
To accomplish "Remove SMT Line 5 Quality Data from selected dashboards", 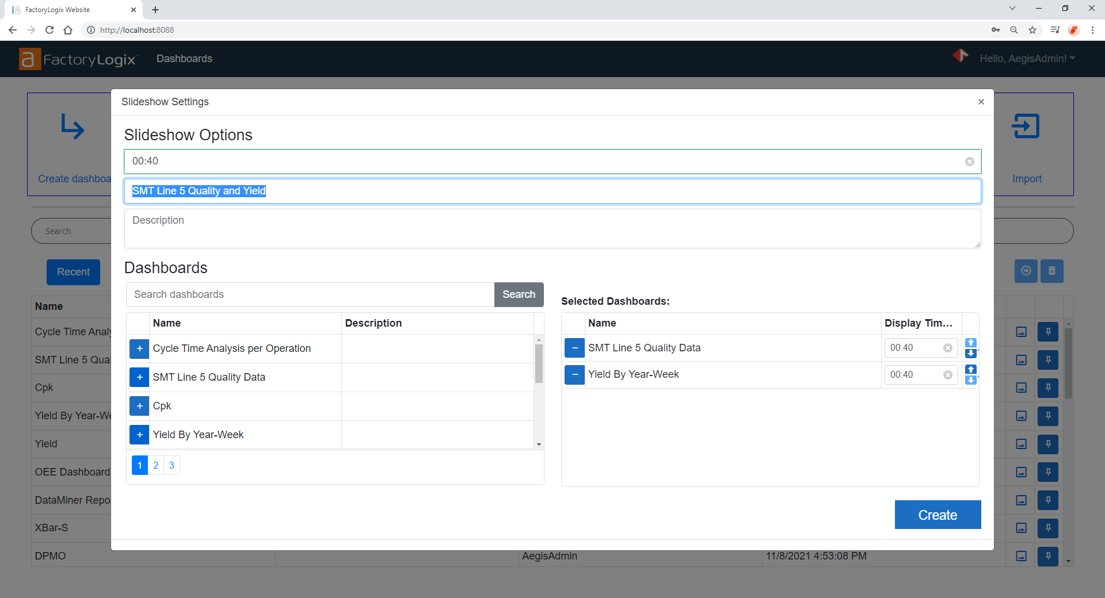I will coord(574,348).
